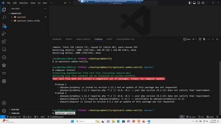Open Explorer more actions ellipsis
Image resolution: width=221 pixels, height=124 pixels.
[x=45, y=9]
